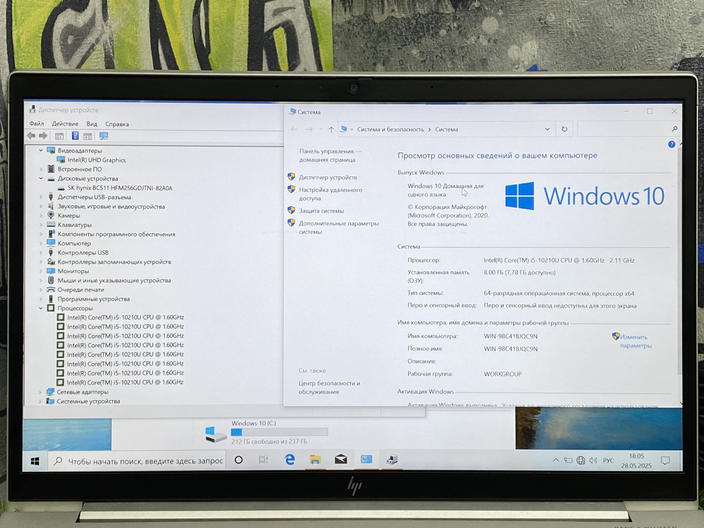Open the Mail app from the taskbar
This screenshot has height=528, width=704.
click(x=341, y=460)
